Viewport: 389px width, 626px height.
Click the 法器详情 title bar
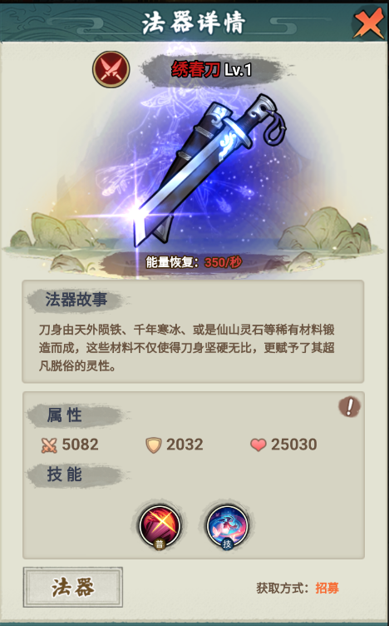(x=194, y=23)
